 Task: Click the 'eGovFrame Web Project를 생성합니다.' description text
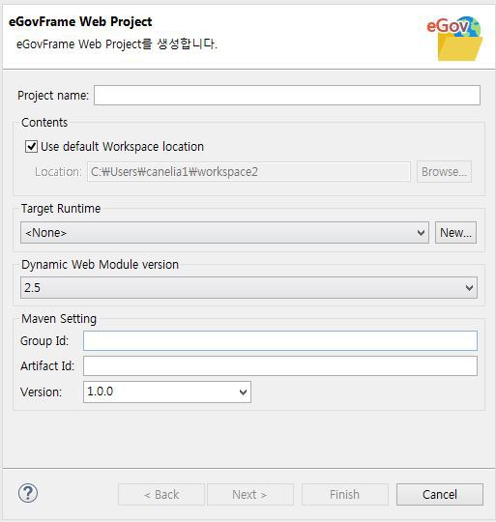pos(117,43)
